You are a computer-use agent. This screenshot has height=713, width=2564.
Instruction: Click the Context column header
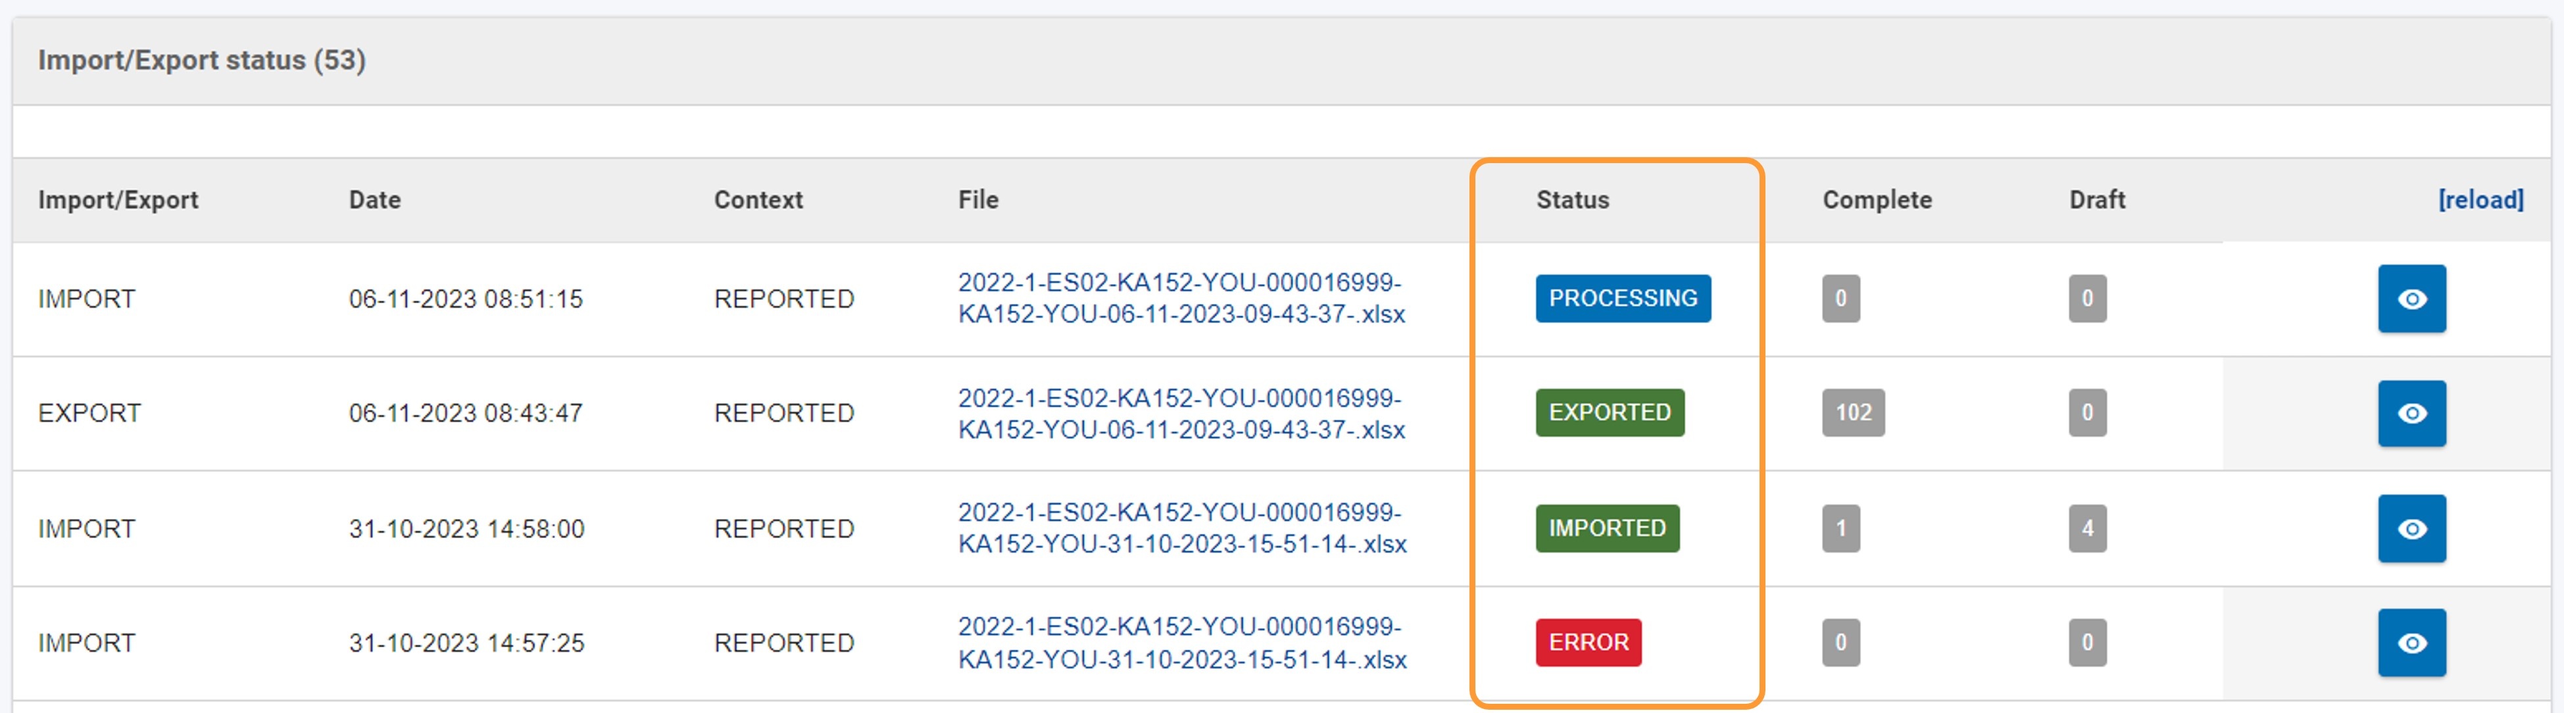pyautogui.click(x=758, y=200)
